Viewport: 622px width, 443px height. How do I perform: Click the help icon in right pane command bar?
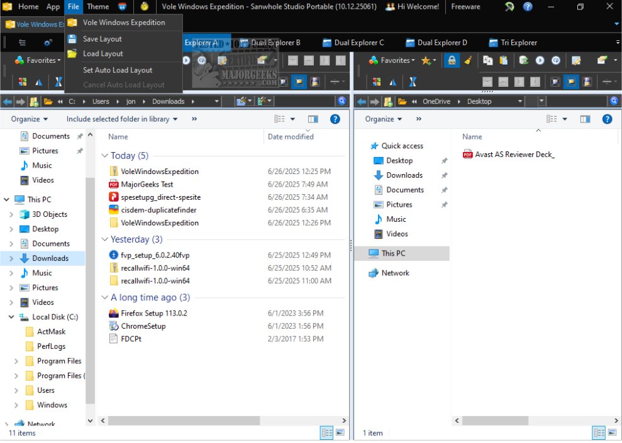coord(607,119)
